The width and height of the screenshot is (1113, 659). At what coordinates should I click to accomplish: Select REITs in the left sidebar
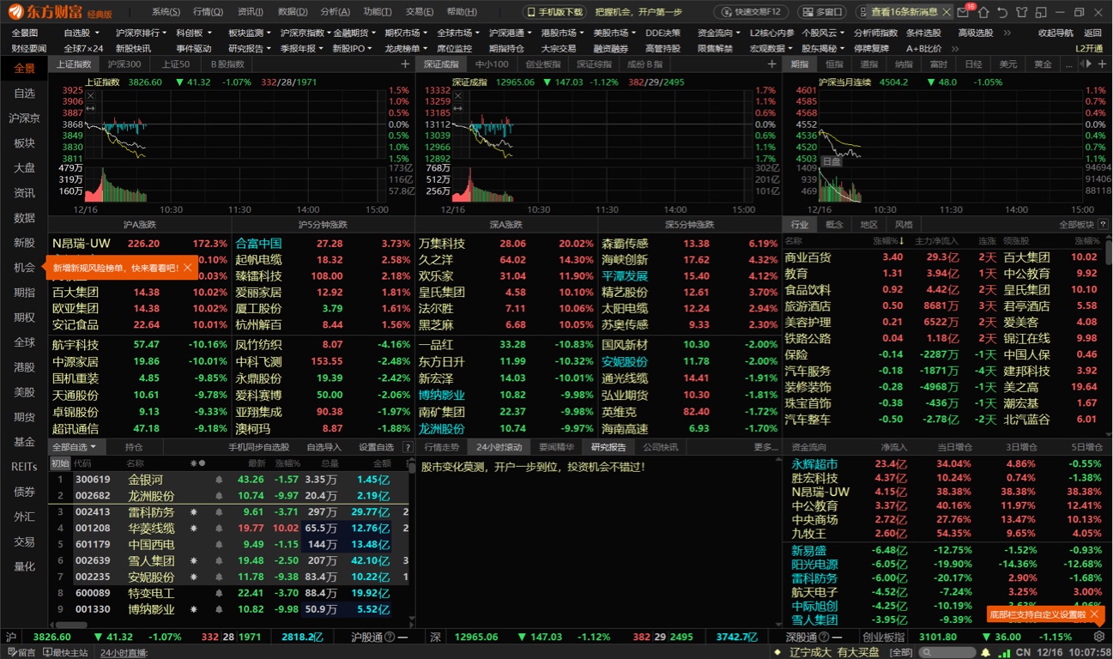(x=24, y=467)
